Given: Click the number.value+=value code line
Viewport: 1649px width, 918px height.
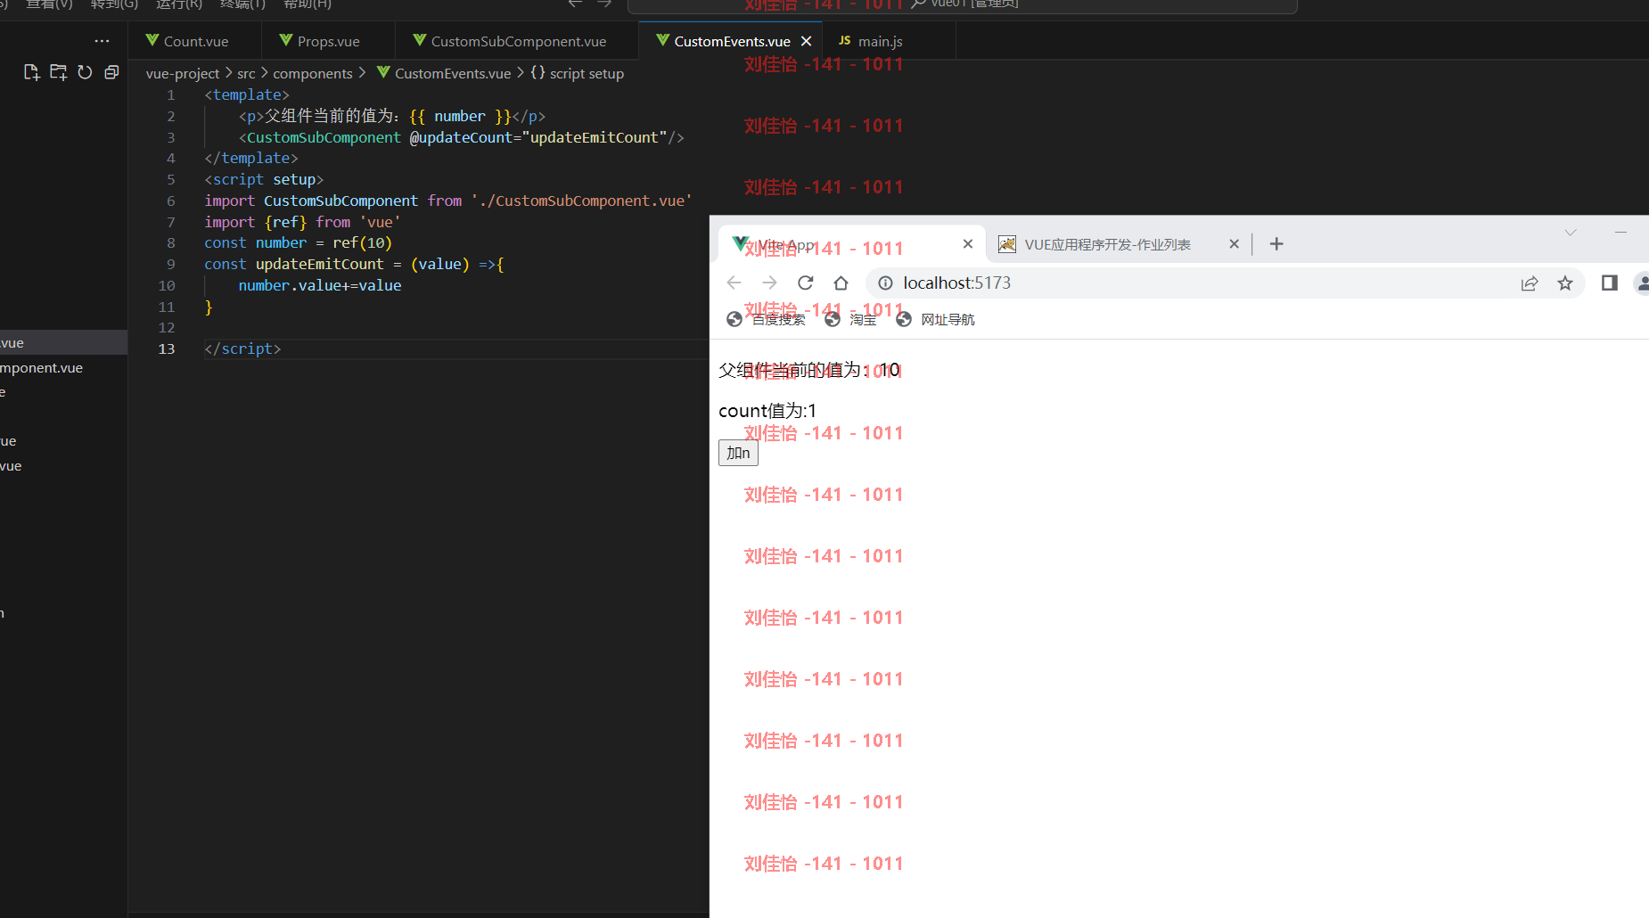Looking at the screenshot, I should click(320, 285).
